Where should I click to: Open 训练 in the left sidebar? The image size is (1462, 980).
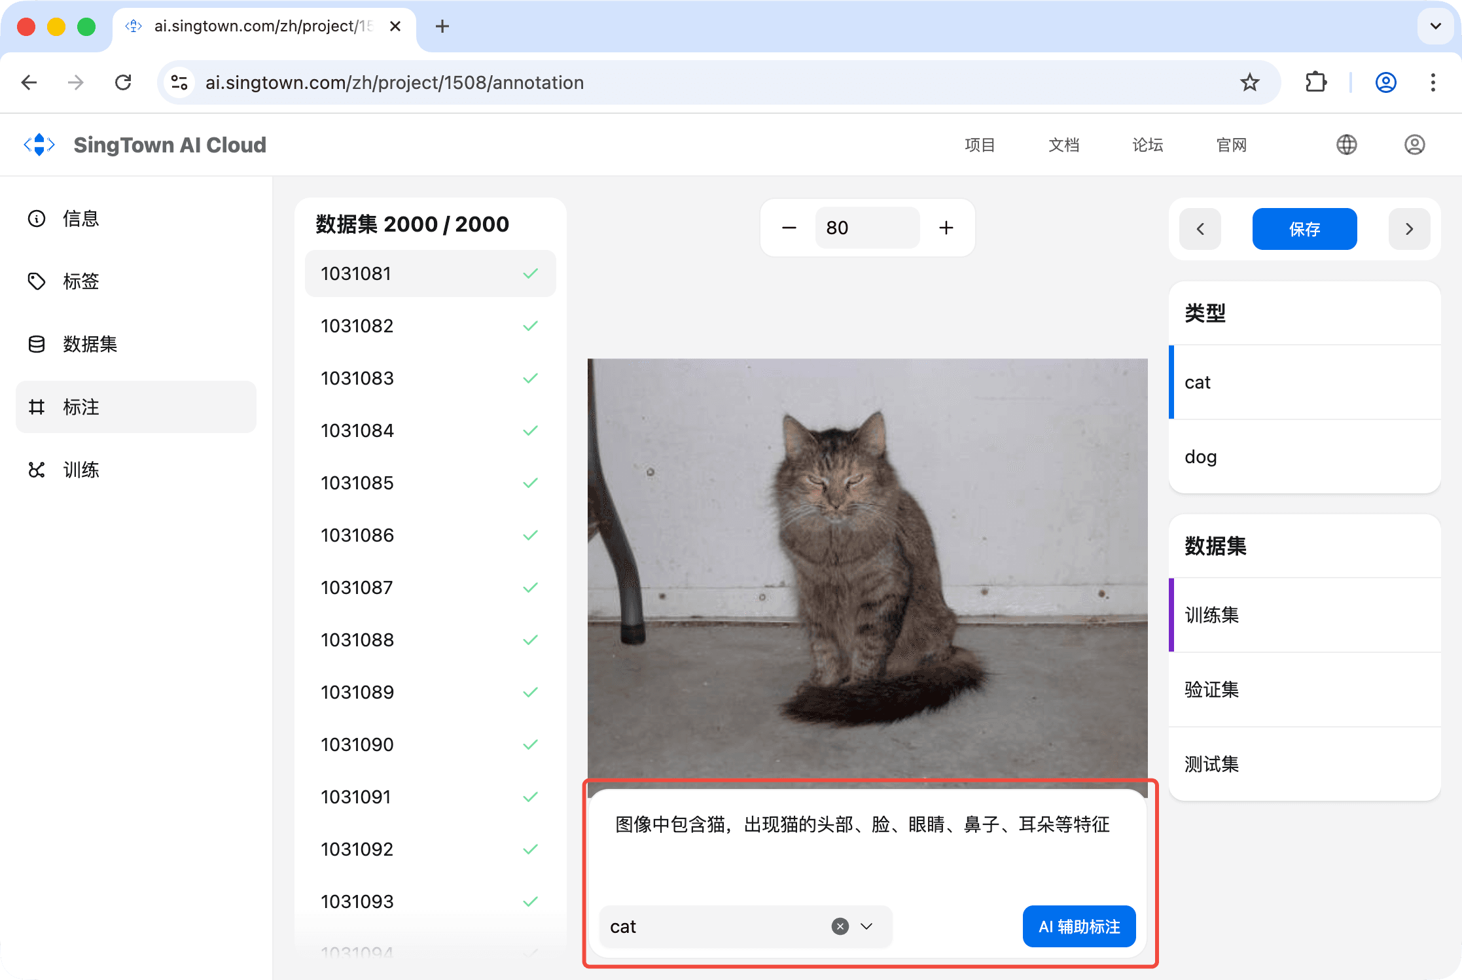(80, 470)
